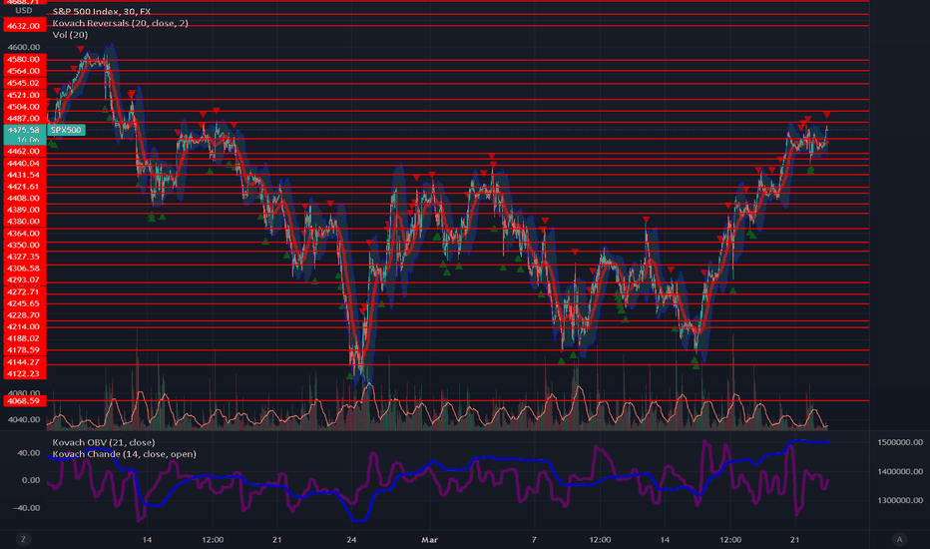
Task: Open the USD currency selector
Action: tap(24, 11)
